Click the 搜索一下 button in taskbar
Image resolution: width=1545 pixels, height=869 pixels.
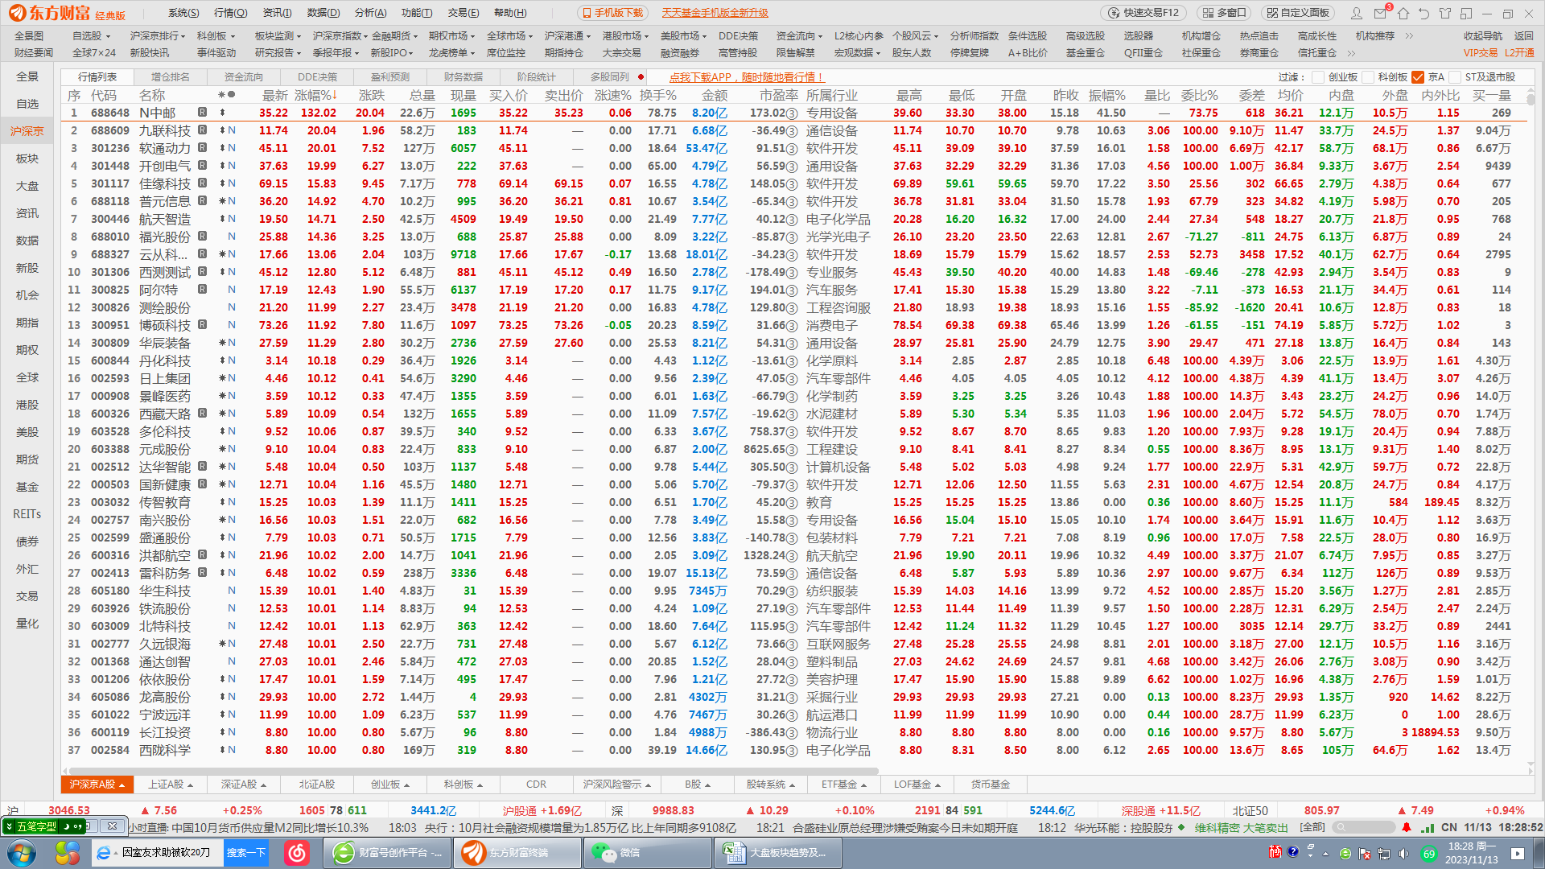pos(245,853)
